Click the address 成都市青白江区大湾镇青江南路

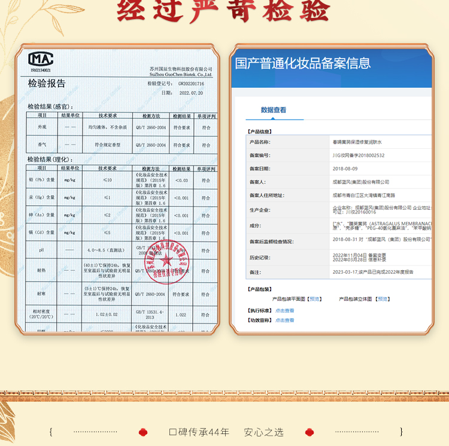point(363,195)
